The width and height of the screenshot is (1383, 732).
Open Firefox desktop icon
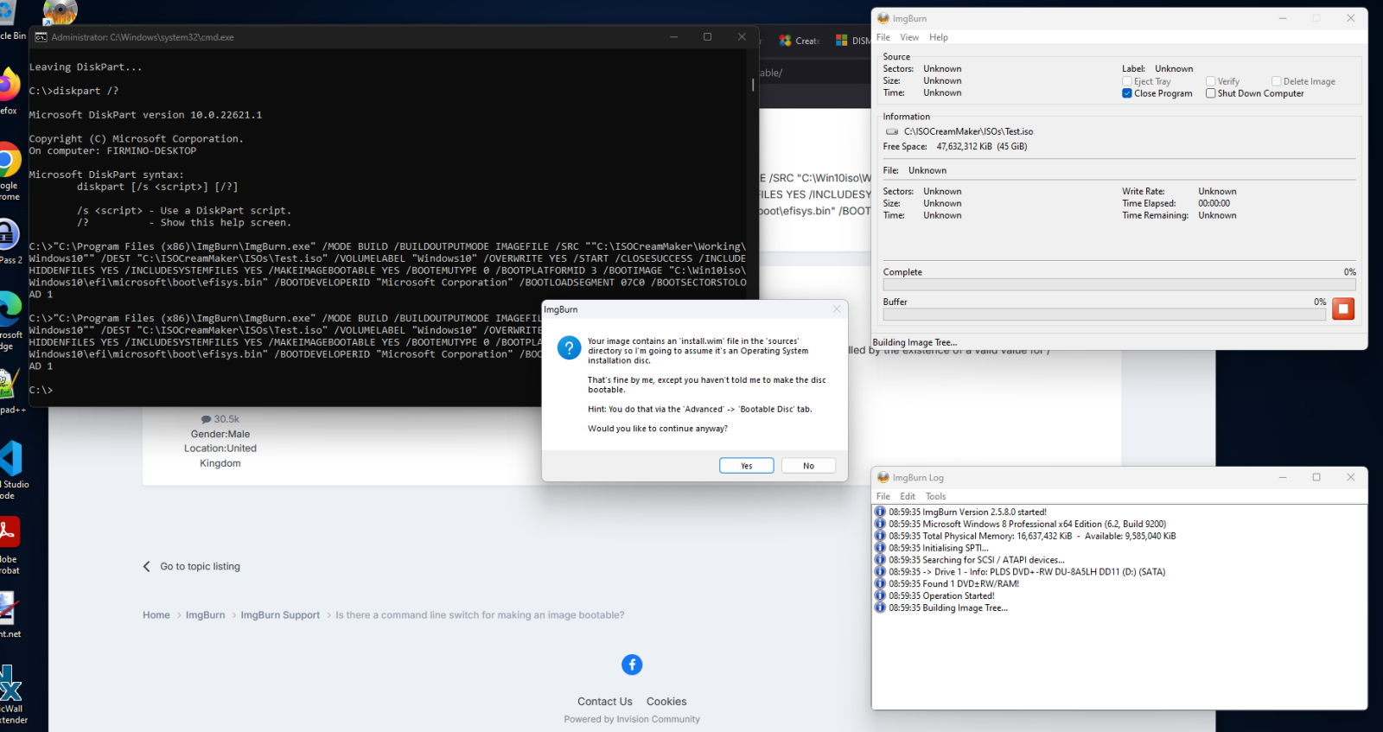click(x=7, y=86)
